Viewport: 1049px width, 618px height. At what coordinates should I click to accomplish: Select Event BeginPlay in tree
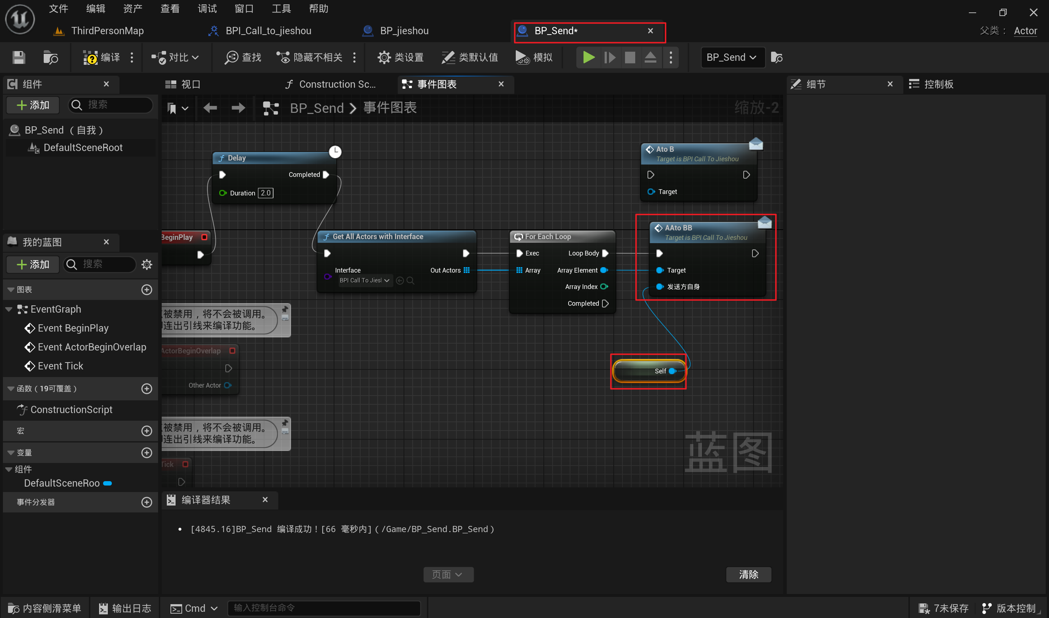click(73, 328)
